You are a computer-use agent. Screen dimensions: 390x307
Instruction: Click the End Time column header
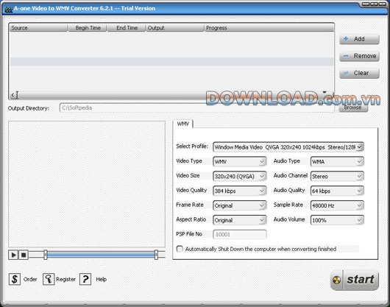click(127, 28)
